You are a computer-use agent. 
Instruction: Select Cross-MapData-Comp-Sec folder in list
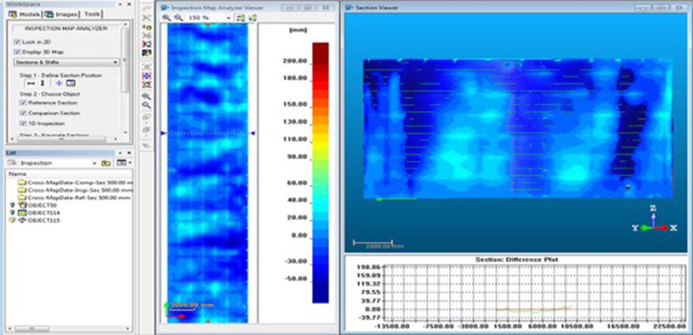click(75, 181)
